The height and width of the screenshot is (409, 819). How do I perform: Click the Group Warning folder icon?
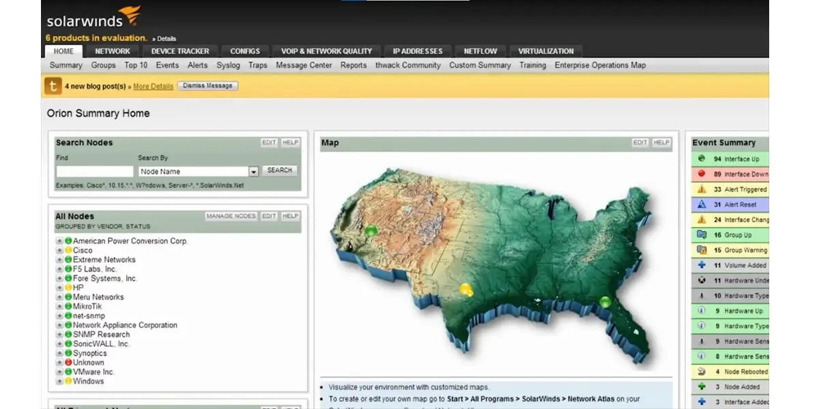(701, 249)
